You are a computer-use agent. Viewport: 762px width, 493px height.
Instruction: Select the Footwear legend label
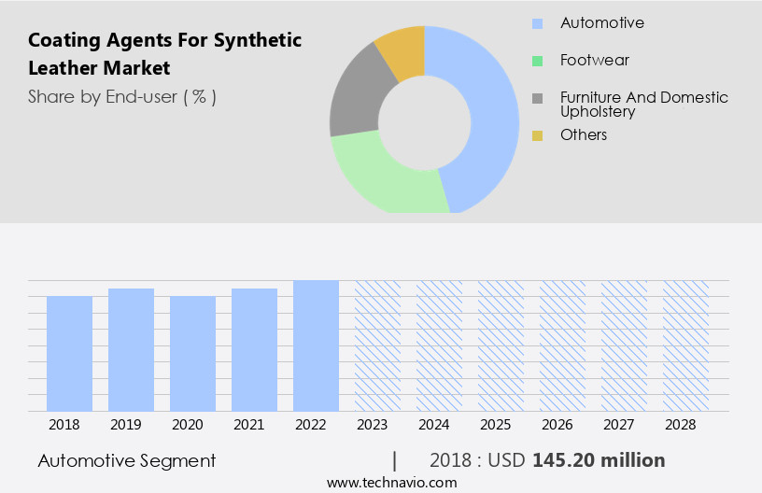pyautogui.click(x=594, y=61)
